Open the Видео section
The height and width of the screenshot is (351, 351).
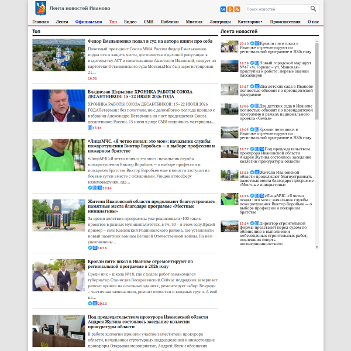(x=130, y=22)
